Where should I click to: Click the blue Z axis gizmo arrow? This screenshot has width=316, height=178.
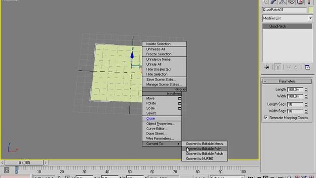pos(132,55)
